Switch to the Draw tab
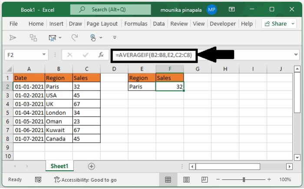This screenshot has width=304, height=189. pos(76,24)
